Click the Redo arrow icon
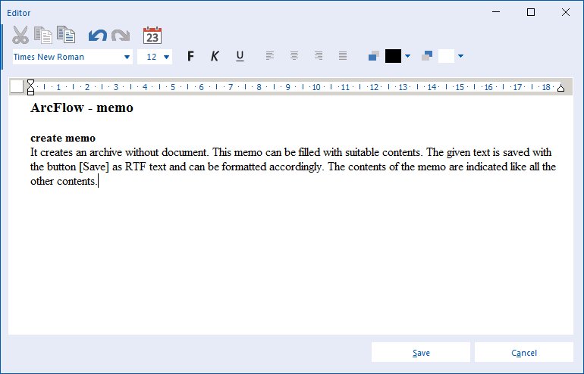Screen dimensions: 584x374 click(121, 36)
